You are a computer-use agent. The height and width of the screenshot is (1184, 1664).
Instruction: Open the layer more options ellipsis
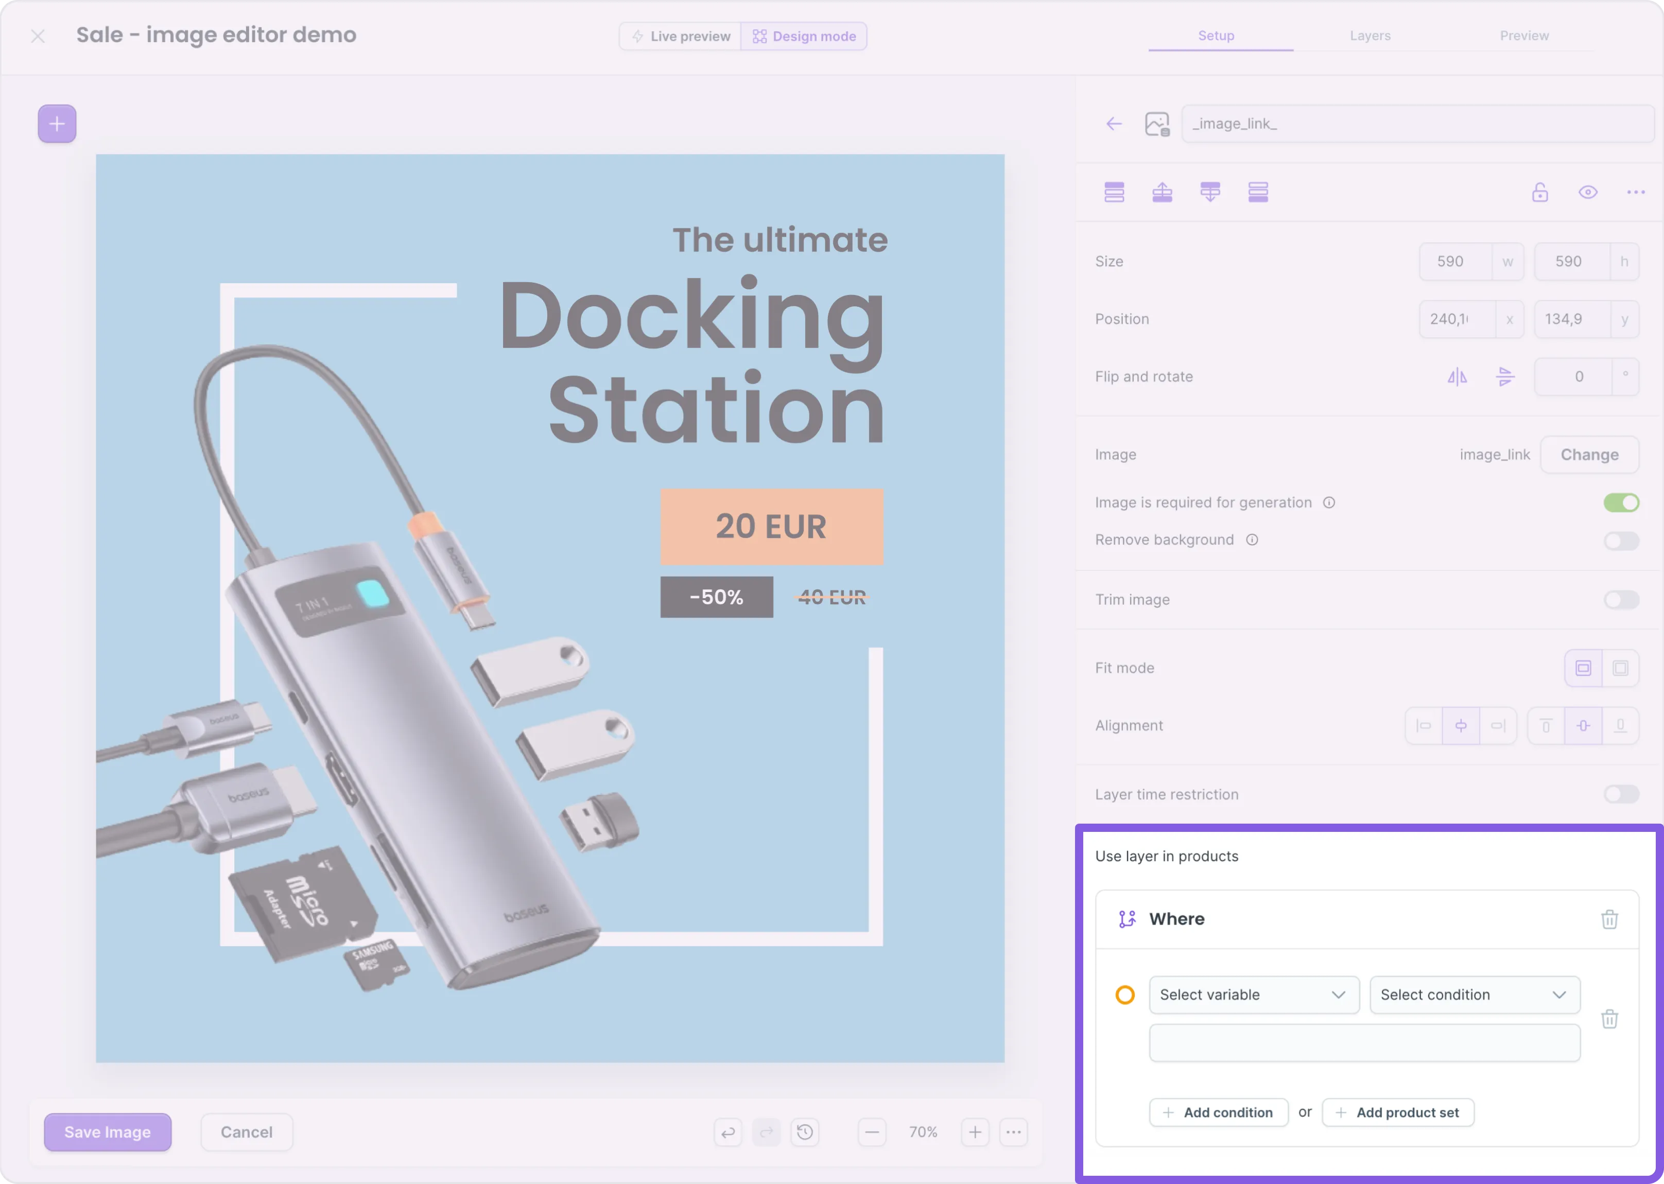1636,193
